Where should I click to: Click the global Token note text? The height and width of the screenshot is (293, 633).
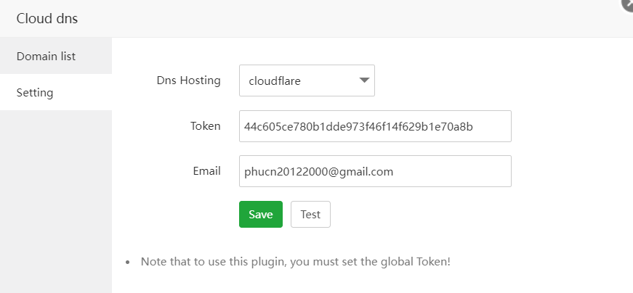tap(296, 261)
